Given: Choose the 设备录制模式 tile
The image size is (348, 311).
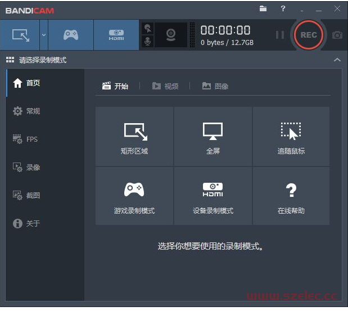Looking at the screenshot, I should click(x=213, y=196).
